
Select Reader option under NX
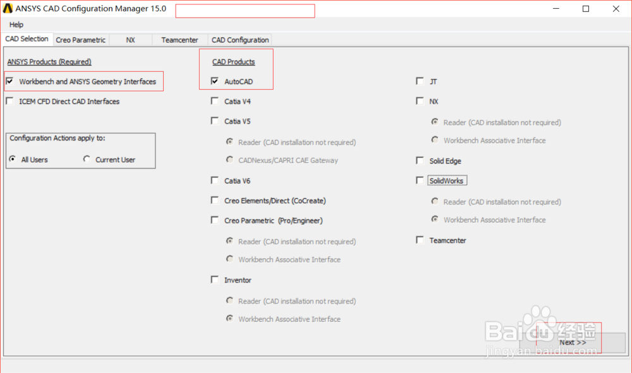435,122
